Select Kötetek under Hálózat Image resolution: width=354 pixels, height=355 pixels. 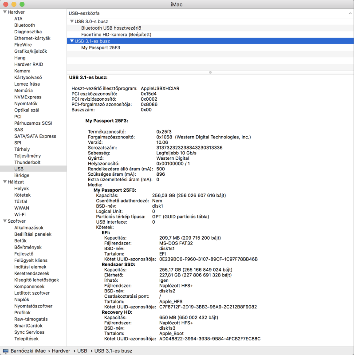23,195
